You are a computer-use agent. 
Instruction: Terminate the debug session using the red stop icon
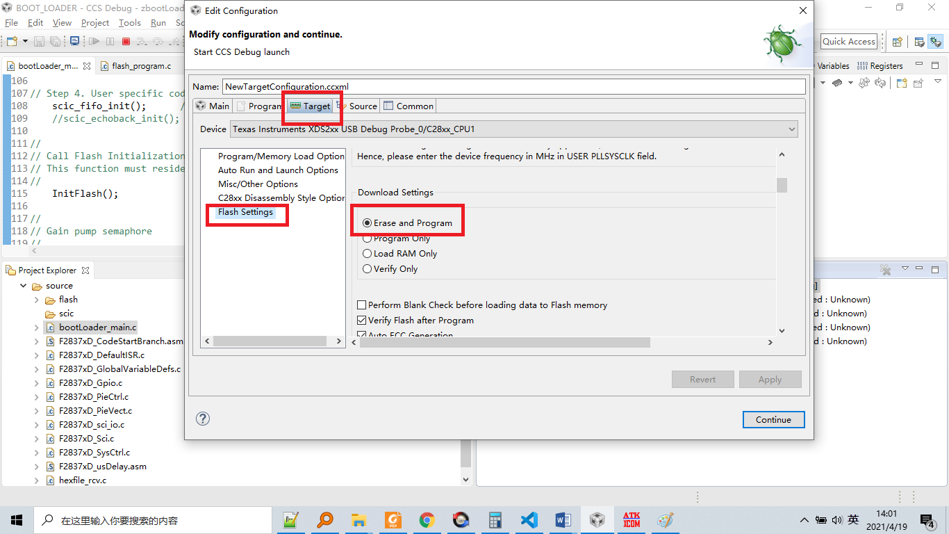(x=126, y=41)
